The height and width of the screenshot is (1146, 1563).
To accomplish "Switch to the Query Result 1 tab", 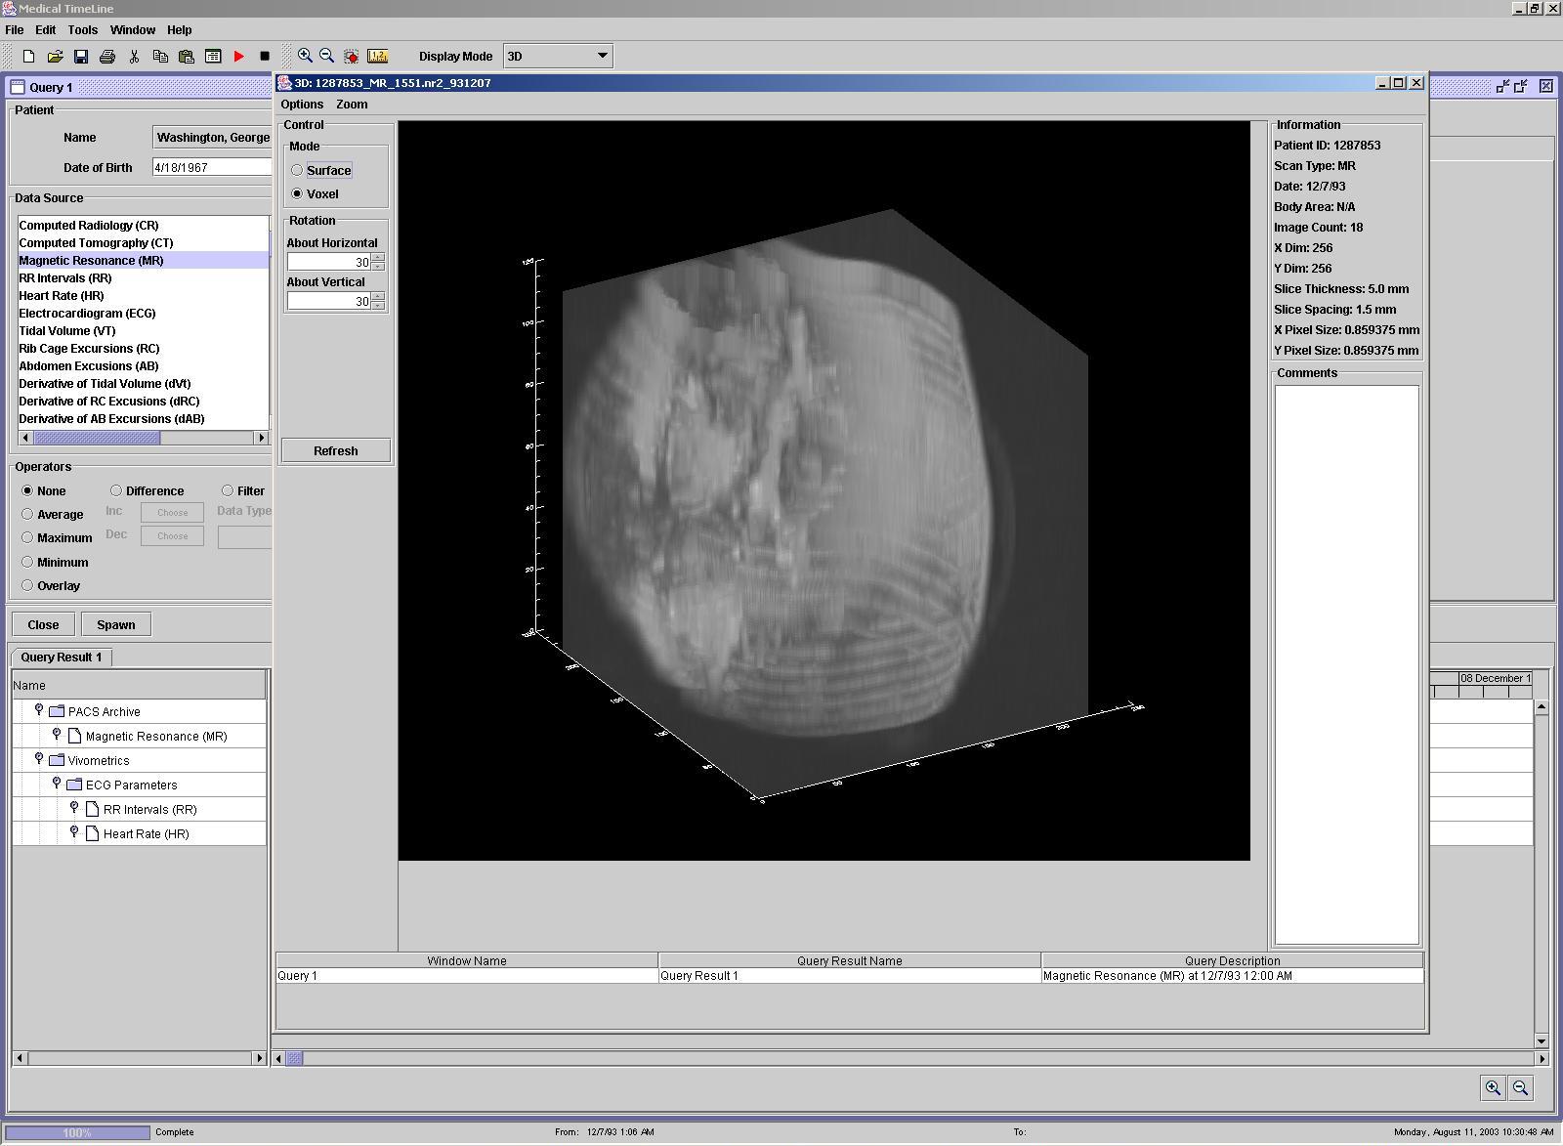I will (62, 657).
